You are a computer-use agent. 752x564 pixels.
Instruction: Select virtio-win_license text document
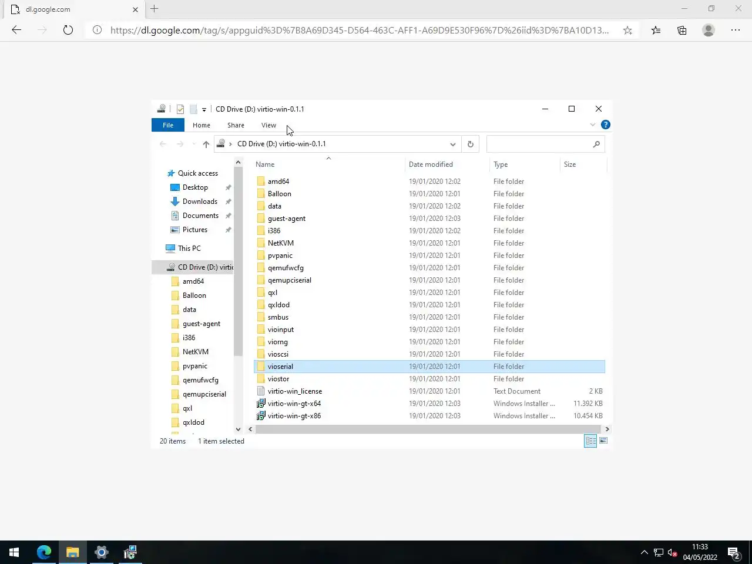point(294,391)
